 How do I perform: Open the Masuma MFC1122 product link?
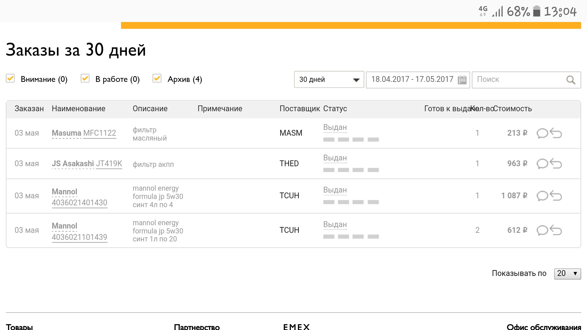(x=99, y=133)
